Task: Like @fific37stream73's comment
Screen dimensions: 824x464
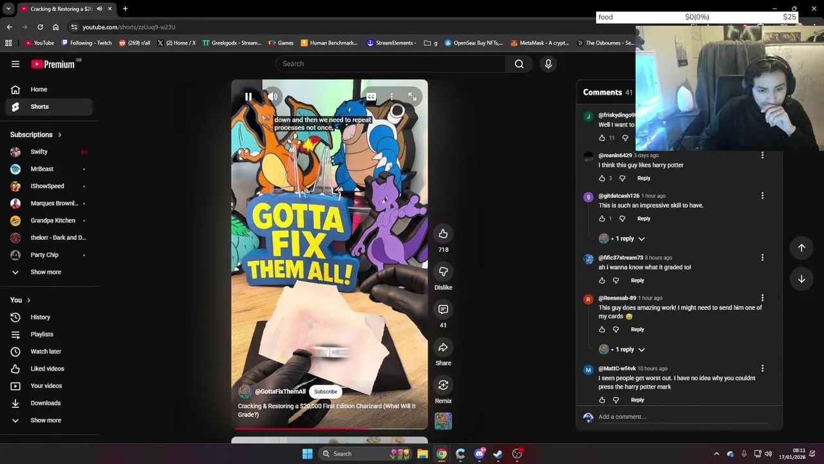Action: [602, 280]
